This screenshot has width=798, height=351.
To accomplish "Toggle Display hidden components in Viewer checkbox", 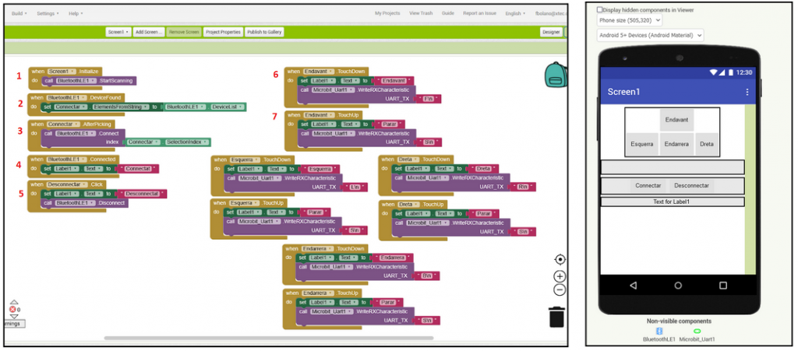I will tap(599, 10).
